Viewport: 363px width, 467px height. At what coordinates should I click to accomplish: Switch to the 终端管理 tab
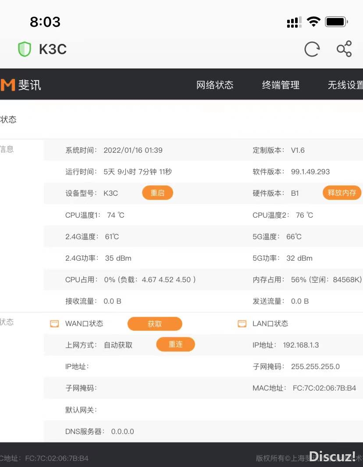(x=281, y=85)
